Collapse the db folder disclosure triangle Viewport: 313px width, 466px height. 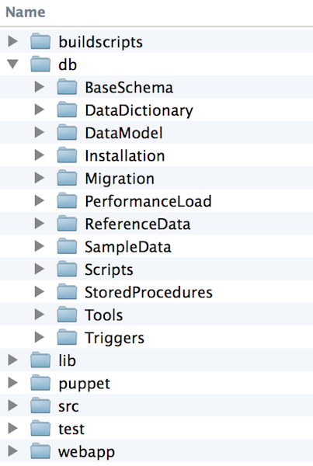click(12, 64)
